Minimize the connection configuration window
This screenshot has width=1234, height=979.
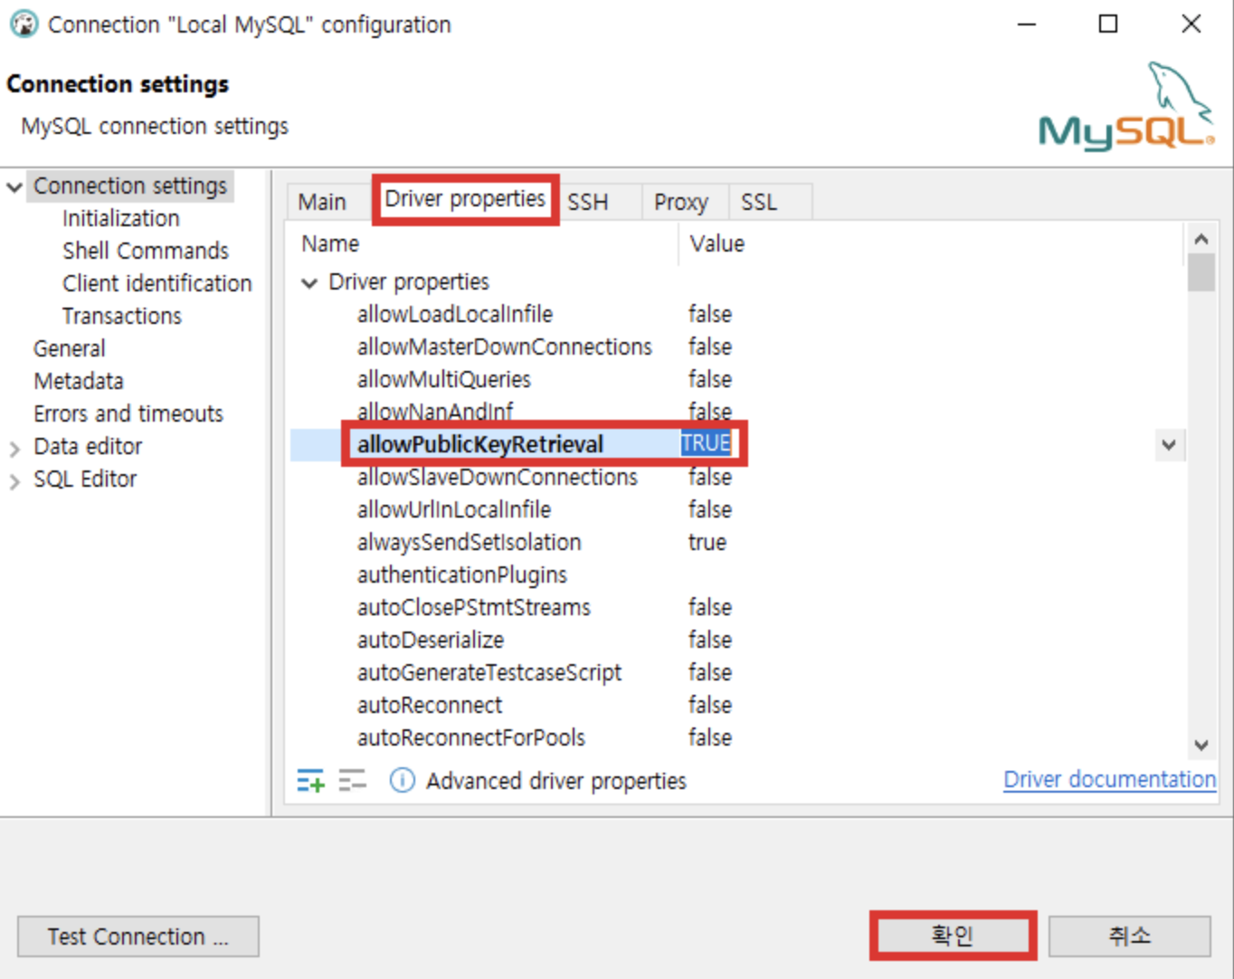1027,24
